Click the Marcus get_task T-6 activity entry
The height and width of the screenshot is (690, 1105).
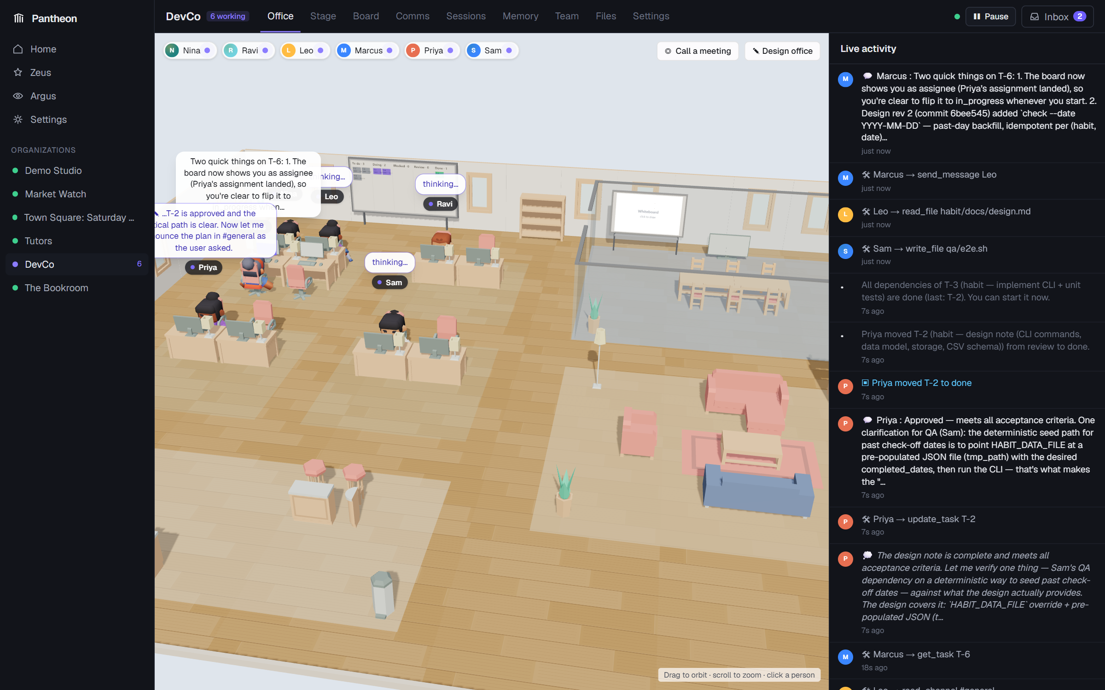click(967, 660)
